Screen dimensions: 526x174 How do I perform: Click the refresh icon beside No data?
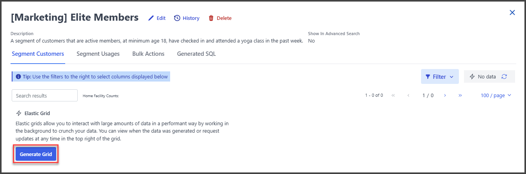click(x=504, y=76)
